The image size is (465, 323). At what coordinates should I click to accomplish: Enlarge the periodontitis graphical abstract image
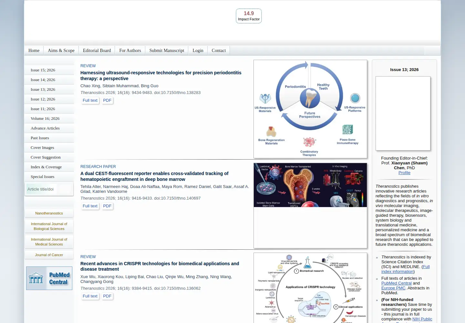tap(310, 109)
